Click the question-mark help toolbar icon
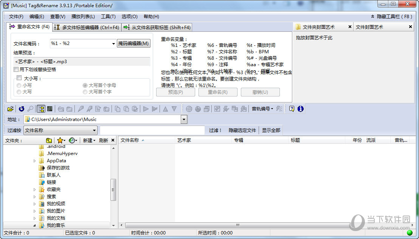The height and width of the screenshot is (239, 419). pos(292,109)
